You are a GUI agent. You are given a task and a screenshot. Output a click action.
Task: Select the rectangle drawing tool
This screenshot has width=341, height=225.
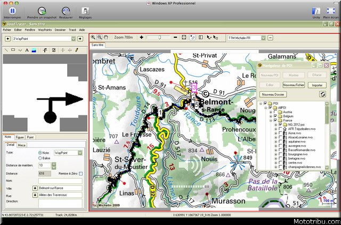(x=13, y=50)
